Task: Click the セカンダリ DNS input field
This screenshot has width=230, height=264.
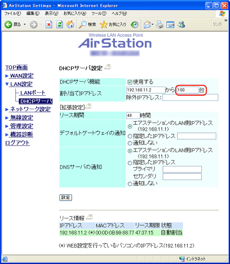Action: (x=182, y=177)
